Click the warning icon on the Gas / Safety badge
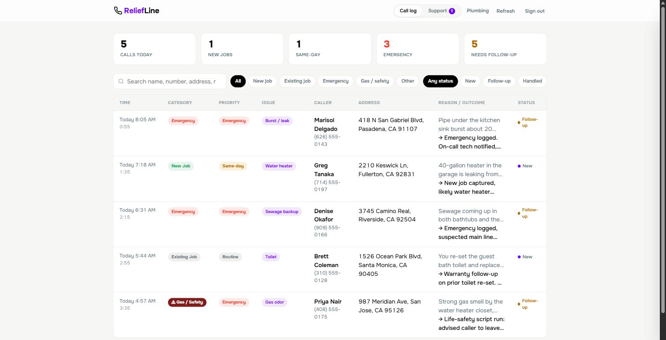 (173, 302)
